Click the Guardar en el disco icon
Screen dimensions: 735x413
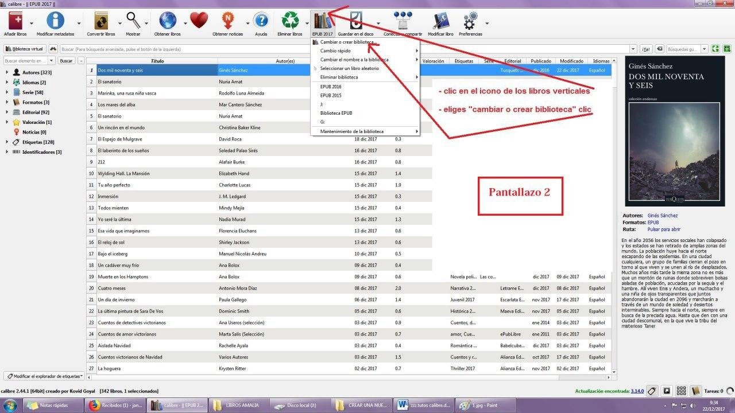tap(356, 21)
